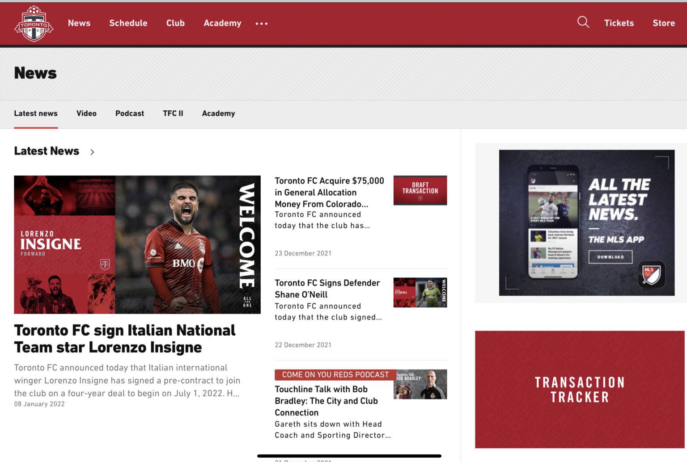Switch to the Podcast tab

130,113
